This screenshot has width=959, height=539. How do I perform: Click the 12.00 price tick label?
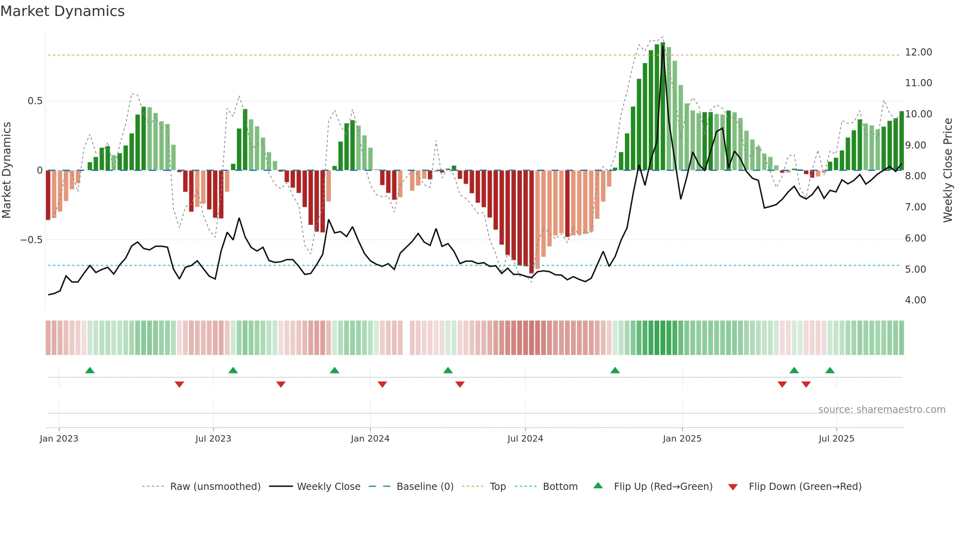pos(918,52)
